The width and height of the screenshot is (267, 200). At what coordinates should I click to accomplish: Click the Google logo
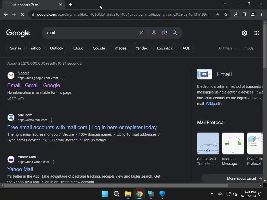(x=18, y=33)
